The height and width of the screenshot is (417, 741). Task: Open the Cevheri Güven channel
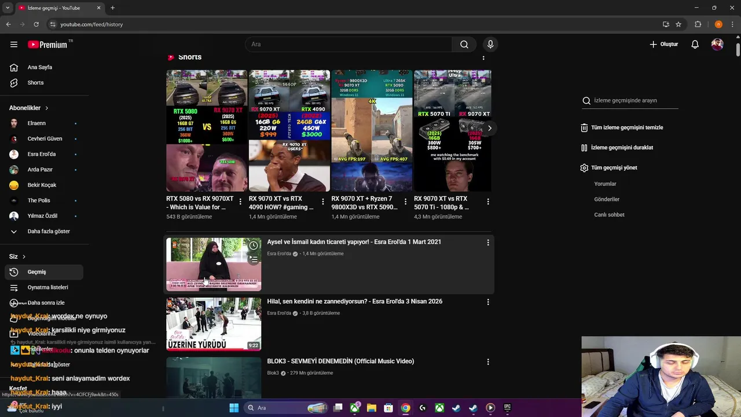pyautogui.click(x=45, y=138)
